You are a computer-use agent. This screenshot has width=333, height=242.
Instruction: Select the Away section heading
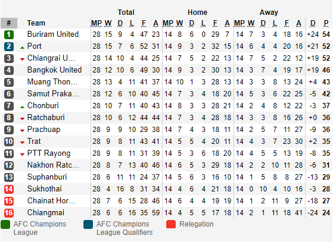click(x=269, y=12)
